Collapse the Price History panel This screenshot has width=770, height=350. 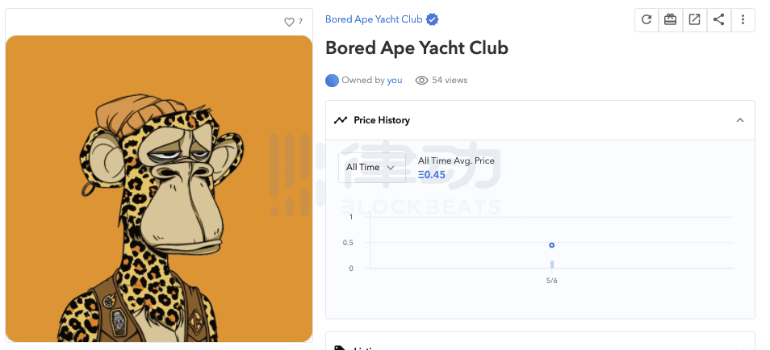(739, 120)
